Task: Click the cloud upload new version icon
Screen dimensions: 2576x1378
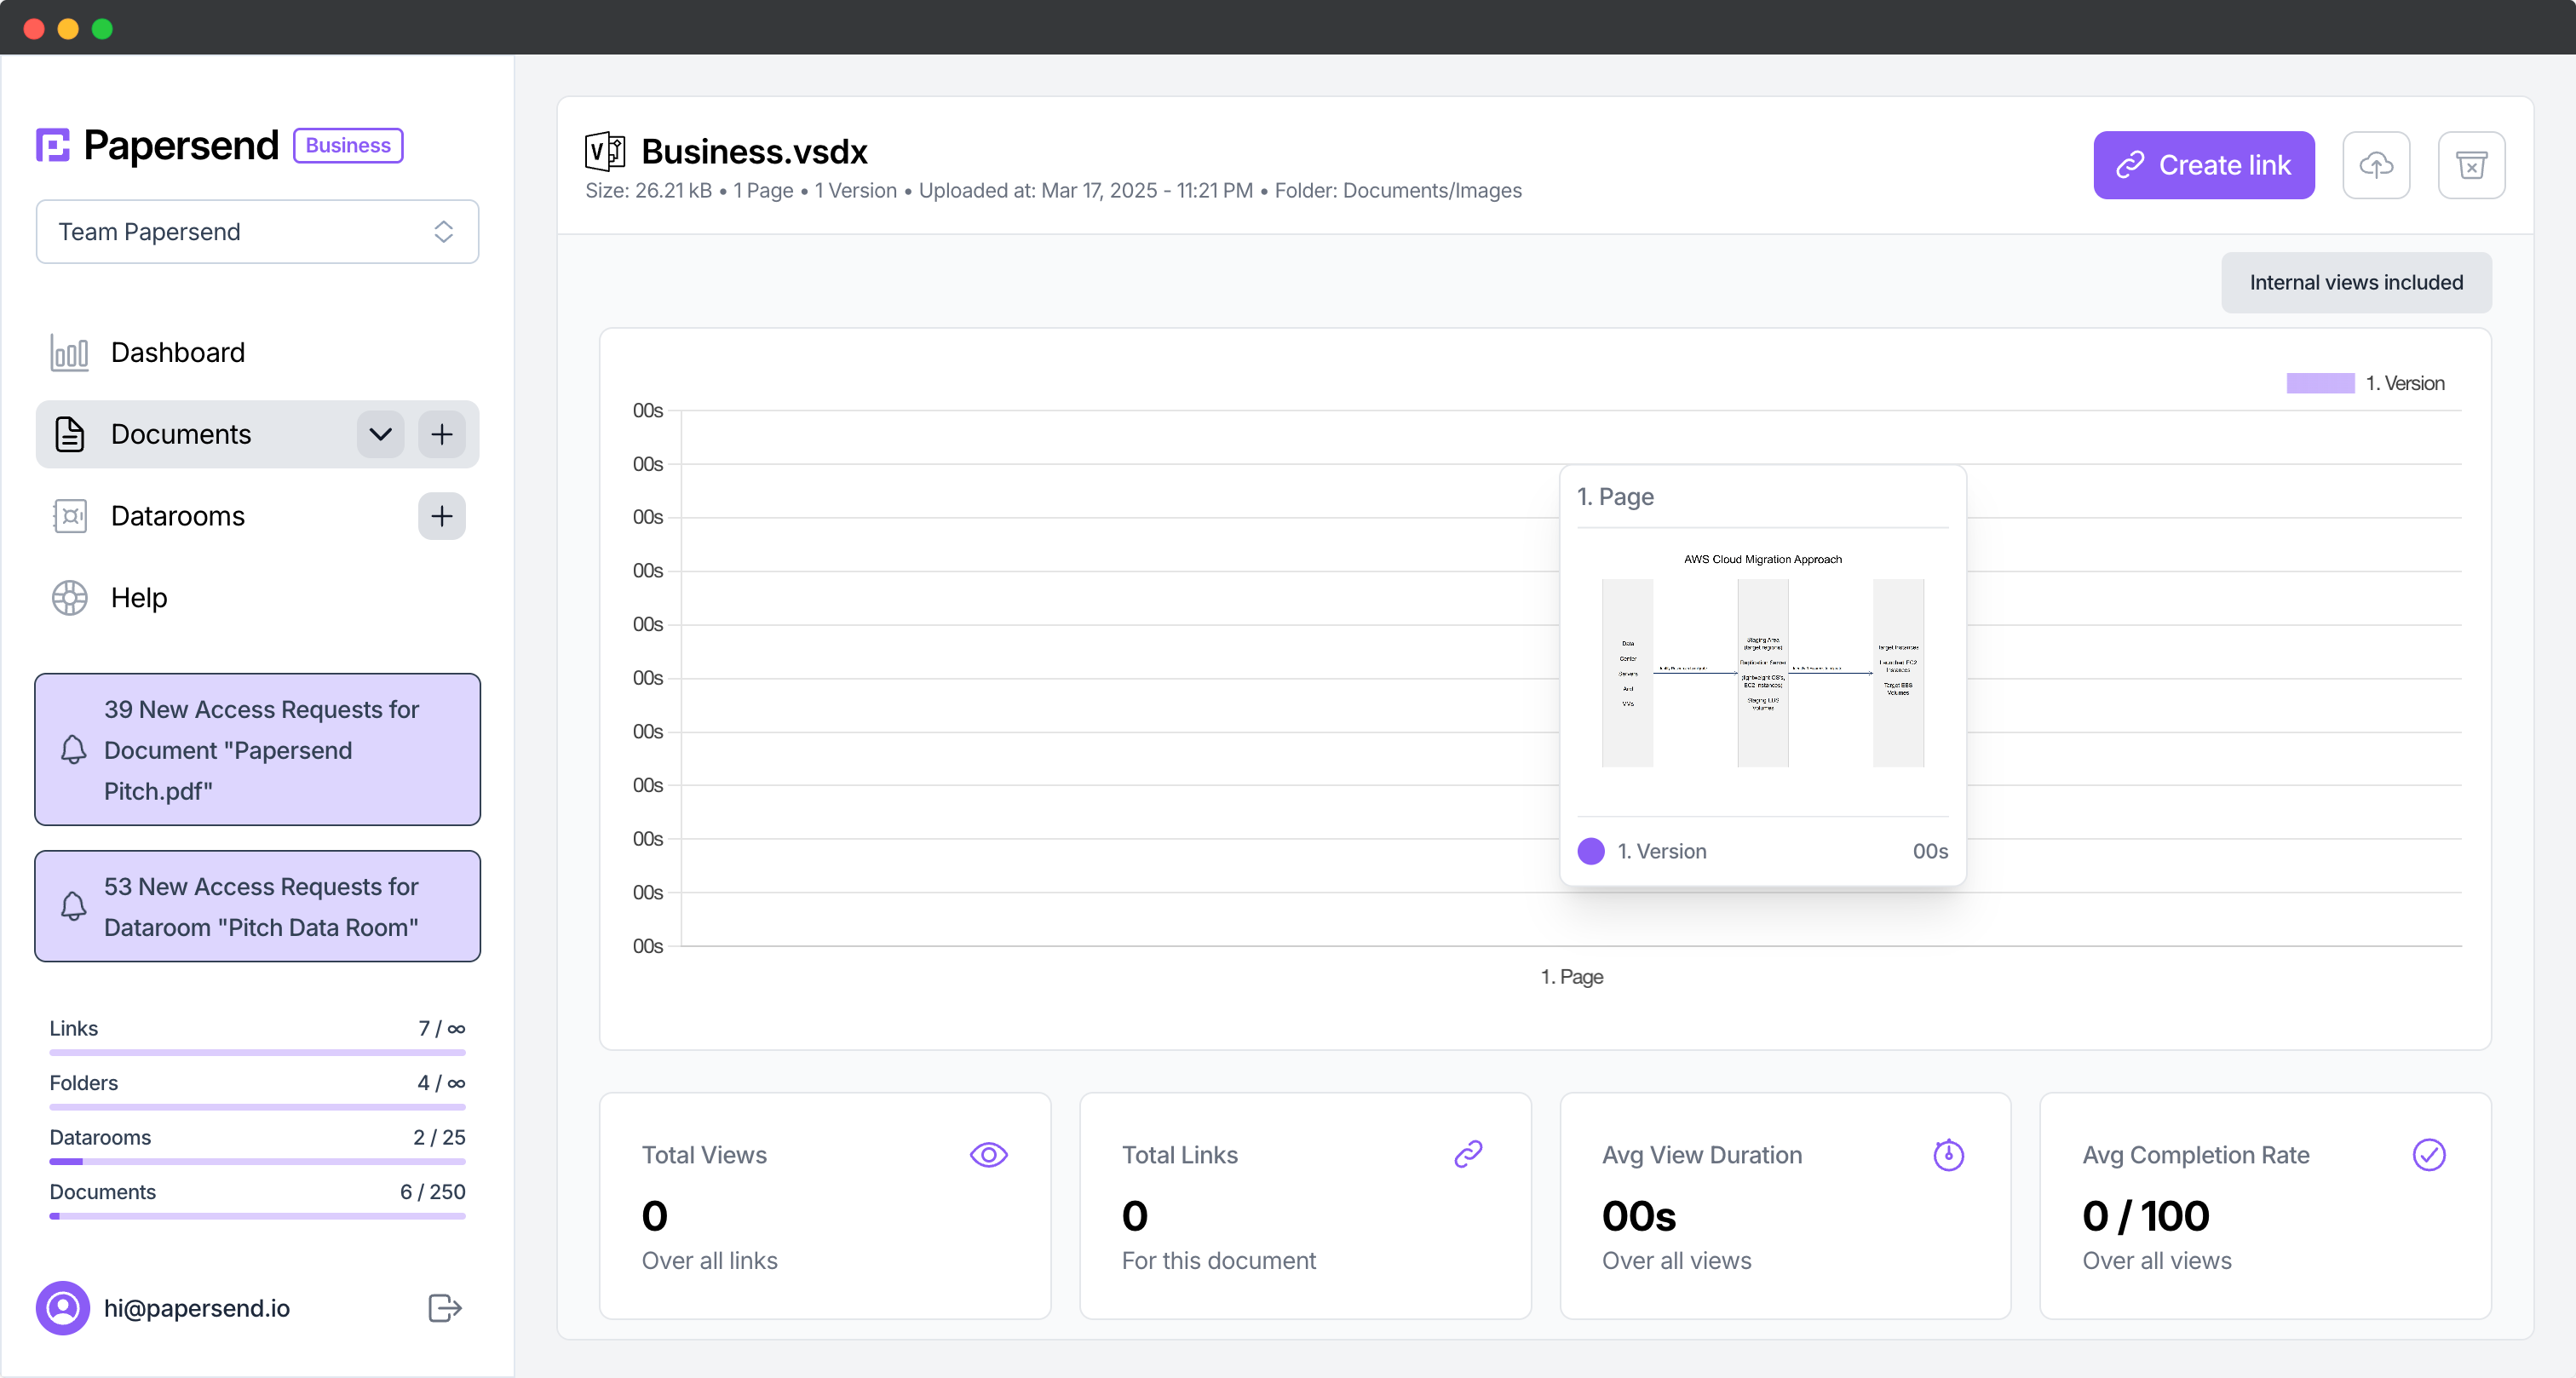Action: (2375, 165)
